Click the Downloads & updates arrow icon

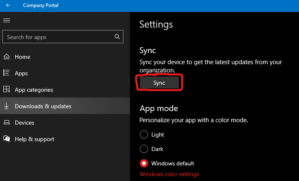[x=7, y=106]
